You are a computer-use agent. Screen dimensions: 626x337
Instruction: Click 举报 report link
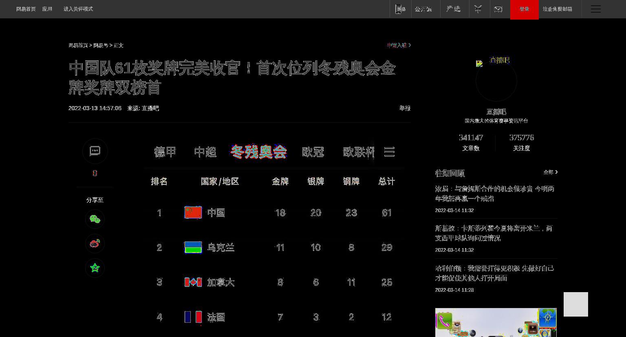(405, 108)
